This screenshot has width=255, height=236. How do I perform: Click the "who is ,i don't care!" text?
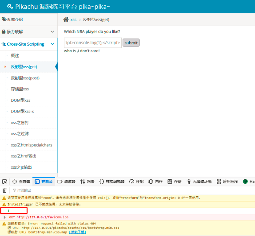pos(82,51)
